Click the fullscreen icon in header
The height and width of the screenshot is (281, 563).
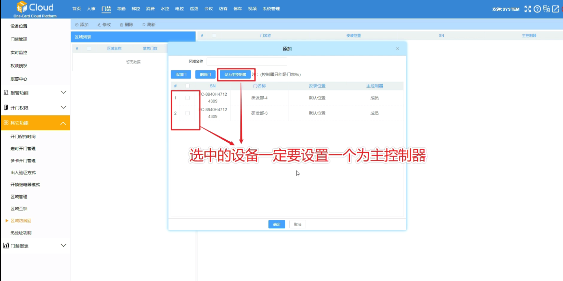pyautogui.click(x=527, y=9)
